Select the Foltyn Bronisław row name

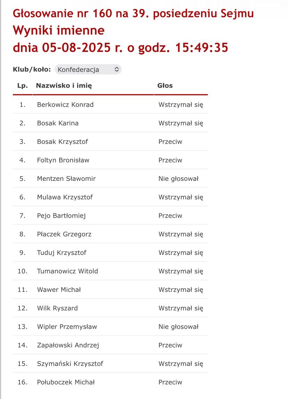63,160
